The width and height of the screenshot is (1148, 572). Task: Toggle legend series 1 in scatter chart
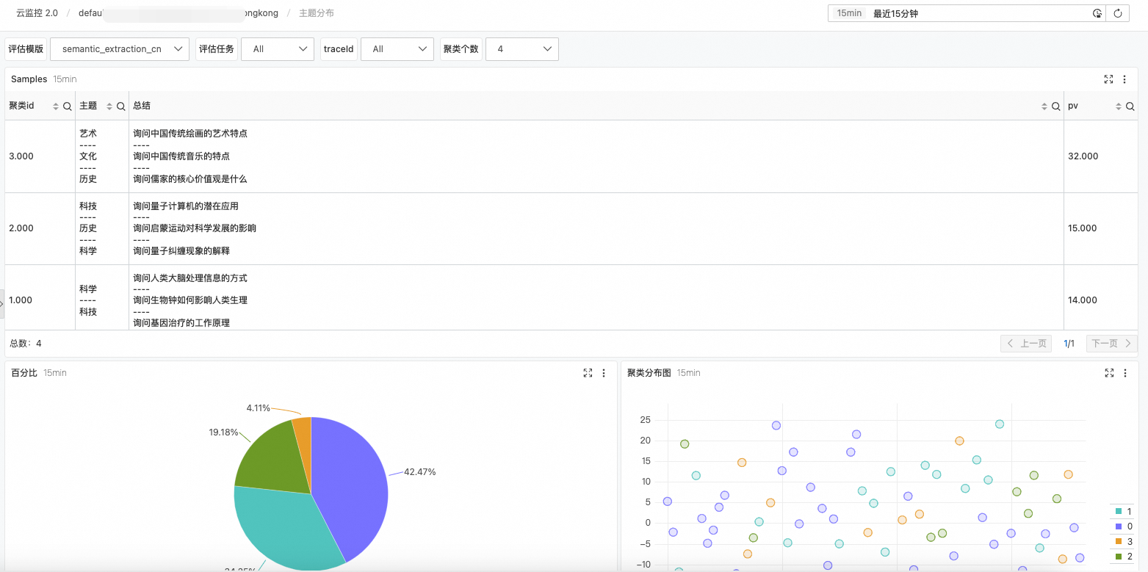click(1124, 511)
